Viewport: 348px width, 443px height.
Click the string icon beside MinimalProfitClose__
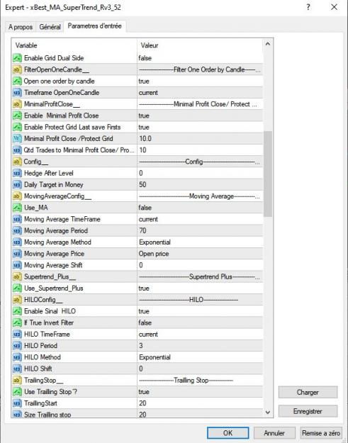[x=17, y=104]
